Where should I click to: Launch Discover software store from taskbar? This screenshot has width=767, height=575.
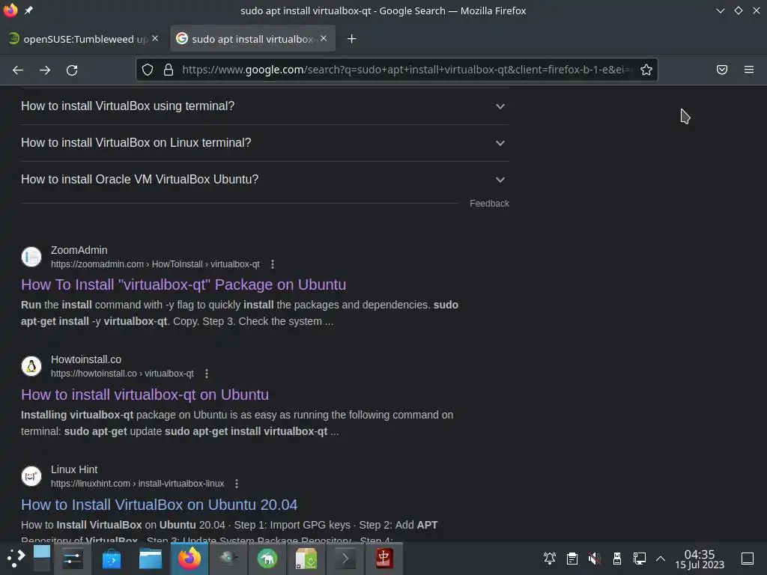[112, 559]
